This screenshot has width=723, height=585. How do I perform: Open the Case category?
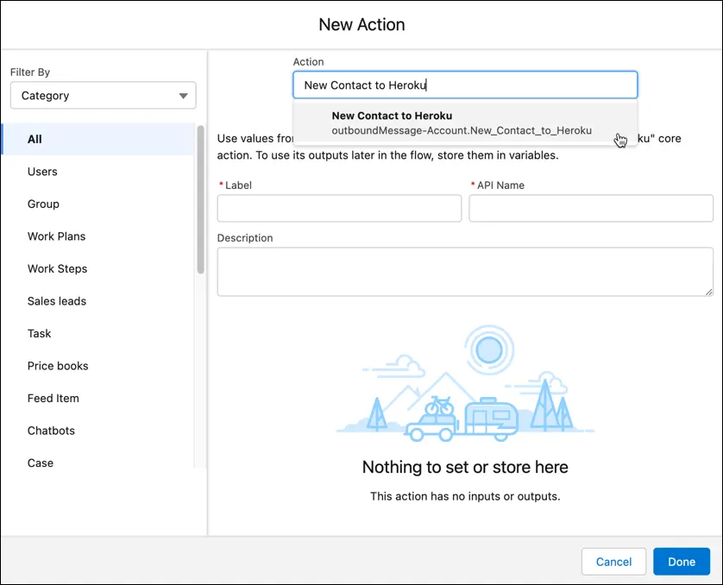[x=98, y=462]
